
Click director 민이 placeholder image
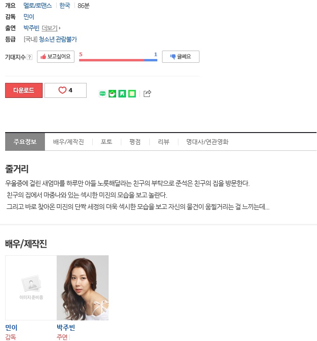31,288
